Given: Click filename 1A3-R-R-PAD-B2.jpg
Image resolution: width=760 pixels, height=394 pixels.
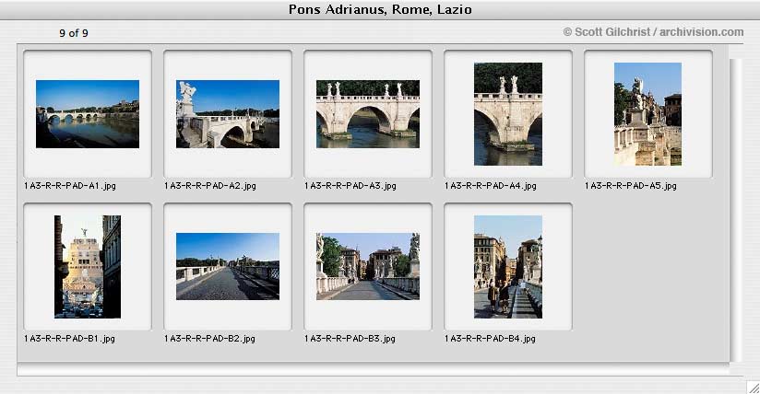Looking at the screenshot, I should pos(209,339).
